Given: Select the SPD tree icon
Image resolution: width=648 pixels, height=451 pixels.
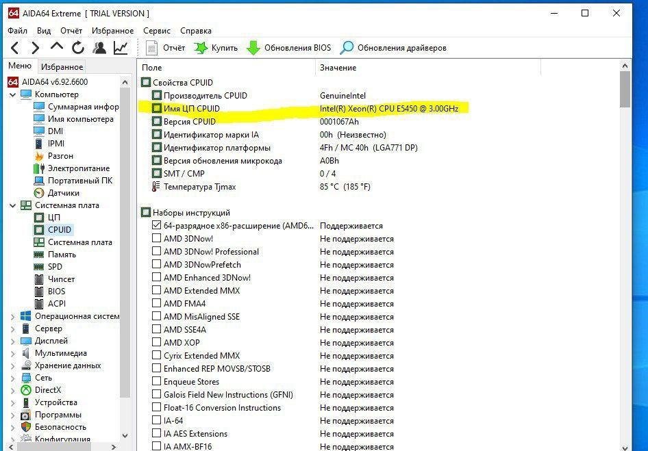Looking at the screenshot, I should click(39, 267).
